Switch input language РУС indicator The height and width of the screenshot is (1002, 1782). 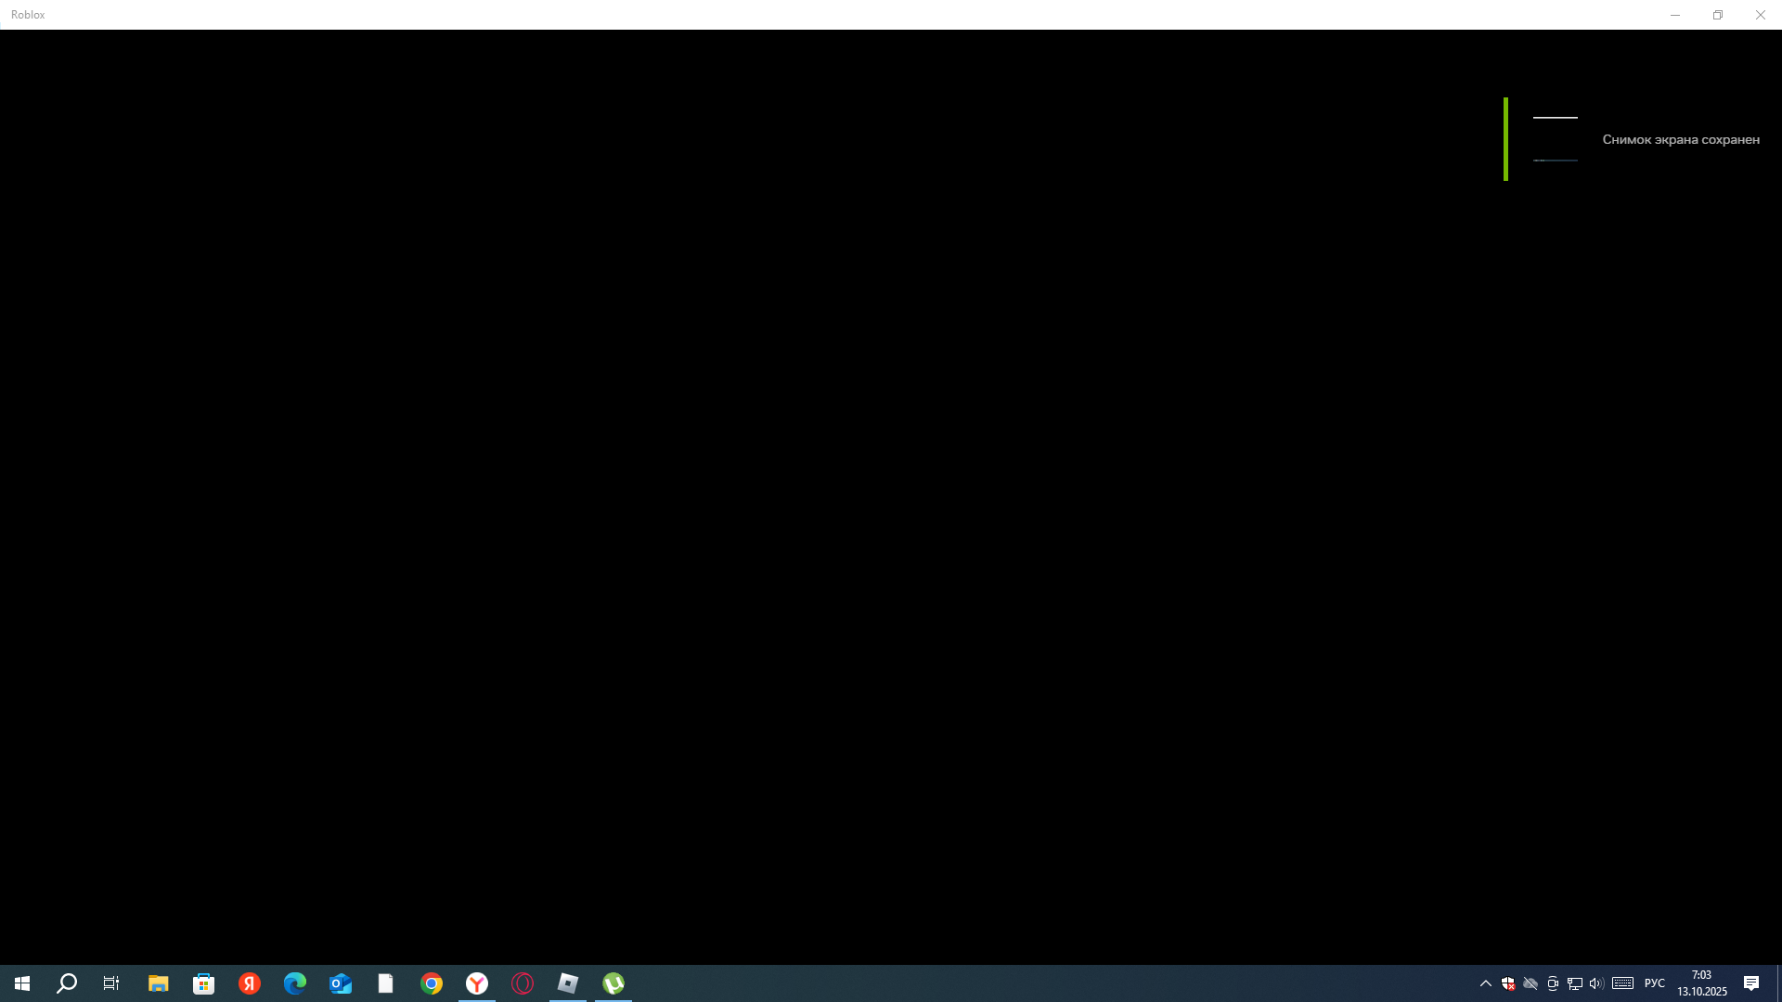tap(1655, 983)
